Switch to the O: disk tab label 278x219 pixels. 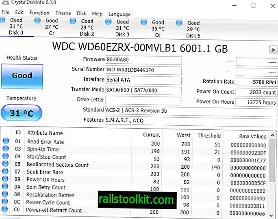click(x=158, y=35)
